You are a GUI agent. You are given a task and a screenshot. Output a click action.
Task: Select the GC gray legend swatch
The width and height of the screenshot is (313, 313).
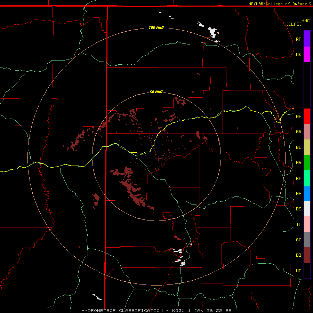307,240
